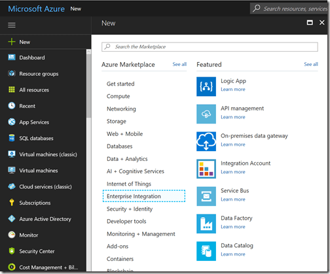Click the Data Factory title

tap(236, 218)
